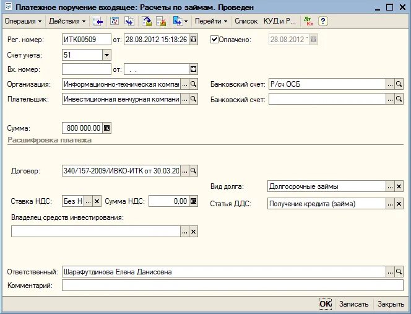Choose Договор via ellipsis button

[x=185, y=171]
